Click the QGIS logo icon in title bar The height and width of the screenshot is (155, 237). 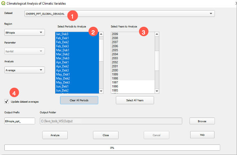(x=4, y=3)
